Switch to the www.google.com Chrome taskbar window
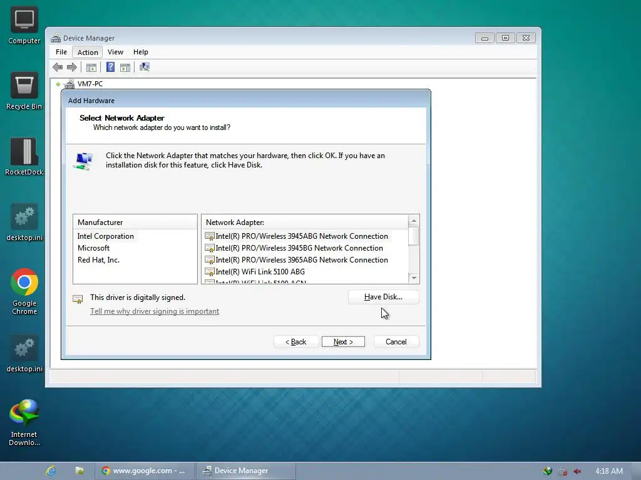The width and height of the screenshot is (641, 480). click(145, 471)
